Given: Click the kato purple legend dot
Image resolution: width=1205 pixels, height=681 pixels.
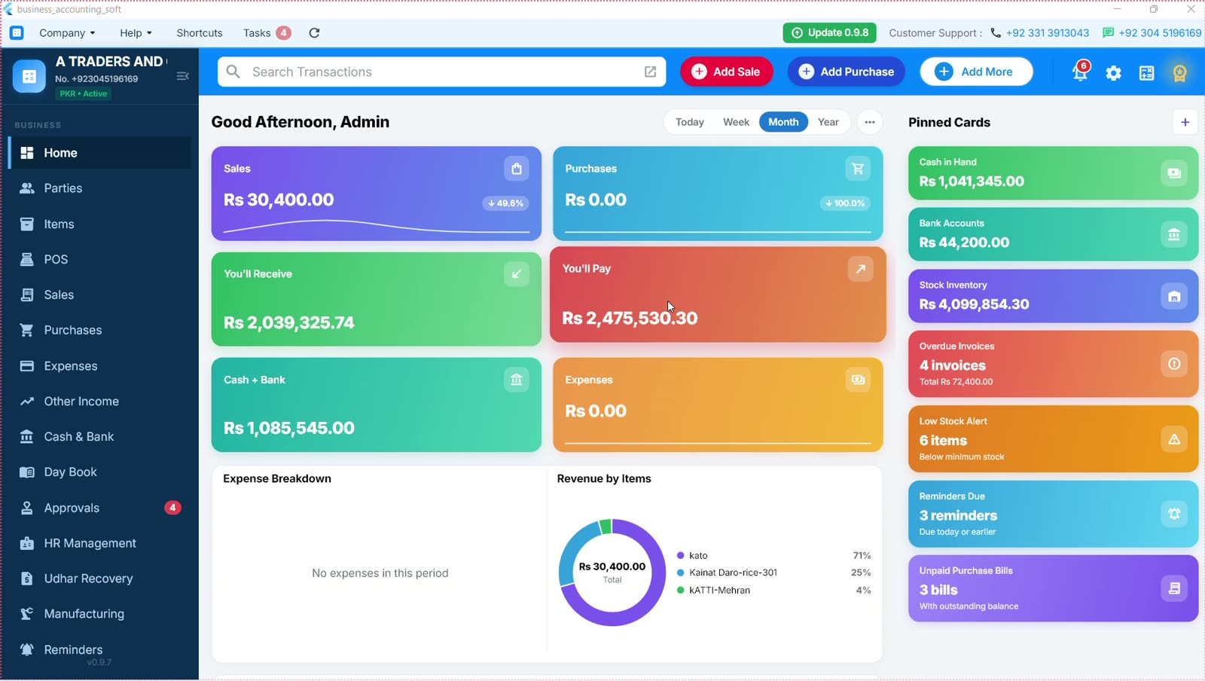Looking at the screenshot, I should pos(681,556).
